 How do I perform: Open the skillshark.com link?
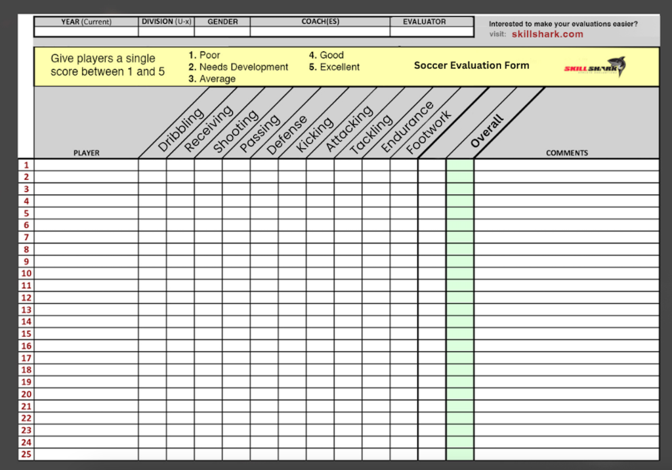pyautogui.click(x=547, y=34)
